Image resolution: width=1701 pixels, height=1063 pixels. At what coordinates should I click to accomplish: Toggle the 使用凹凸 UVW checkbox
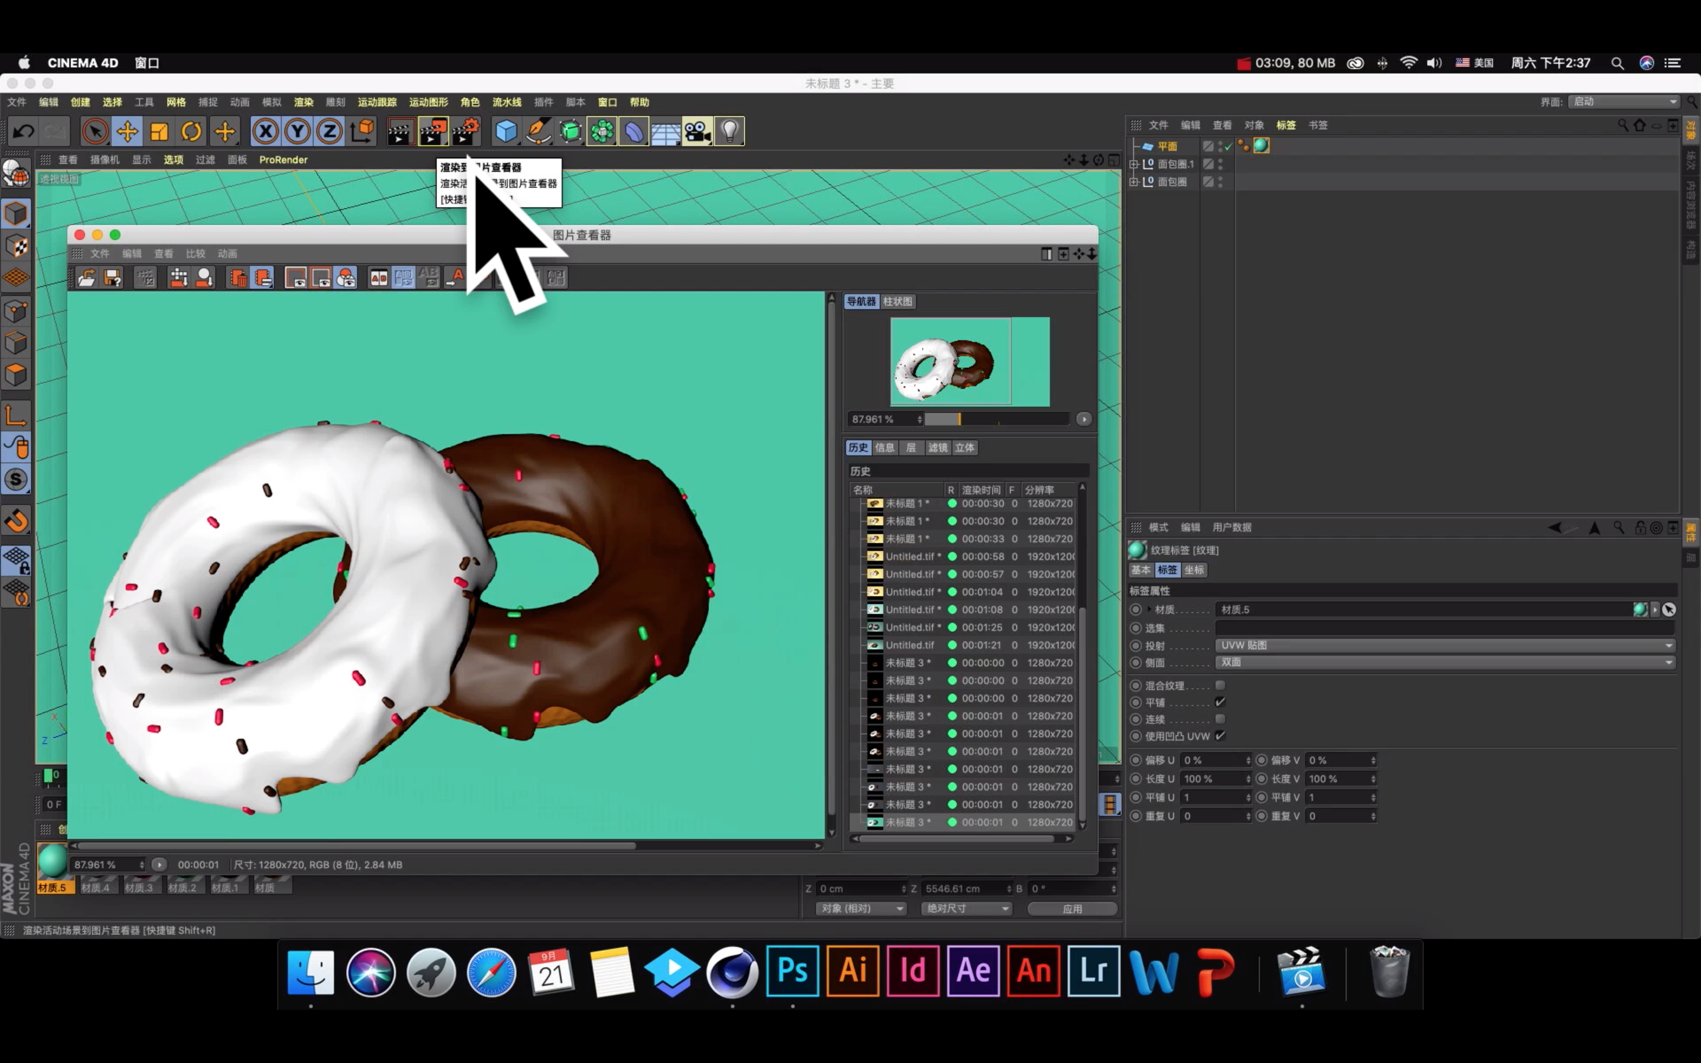coord(1220,735)
